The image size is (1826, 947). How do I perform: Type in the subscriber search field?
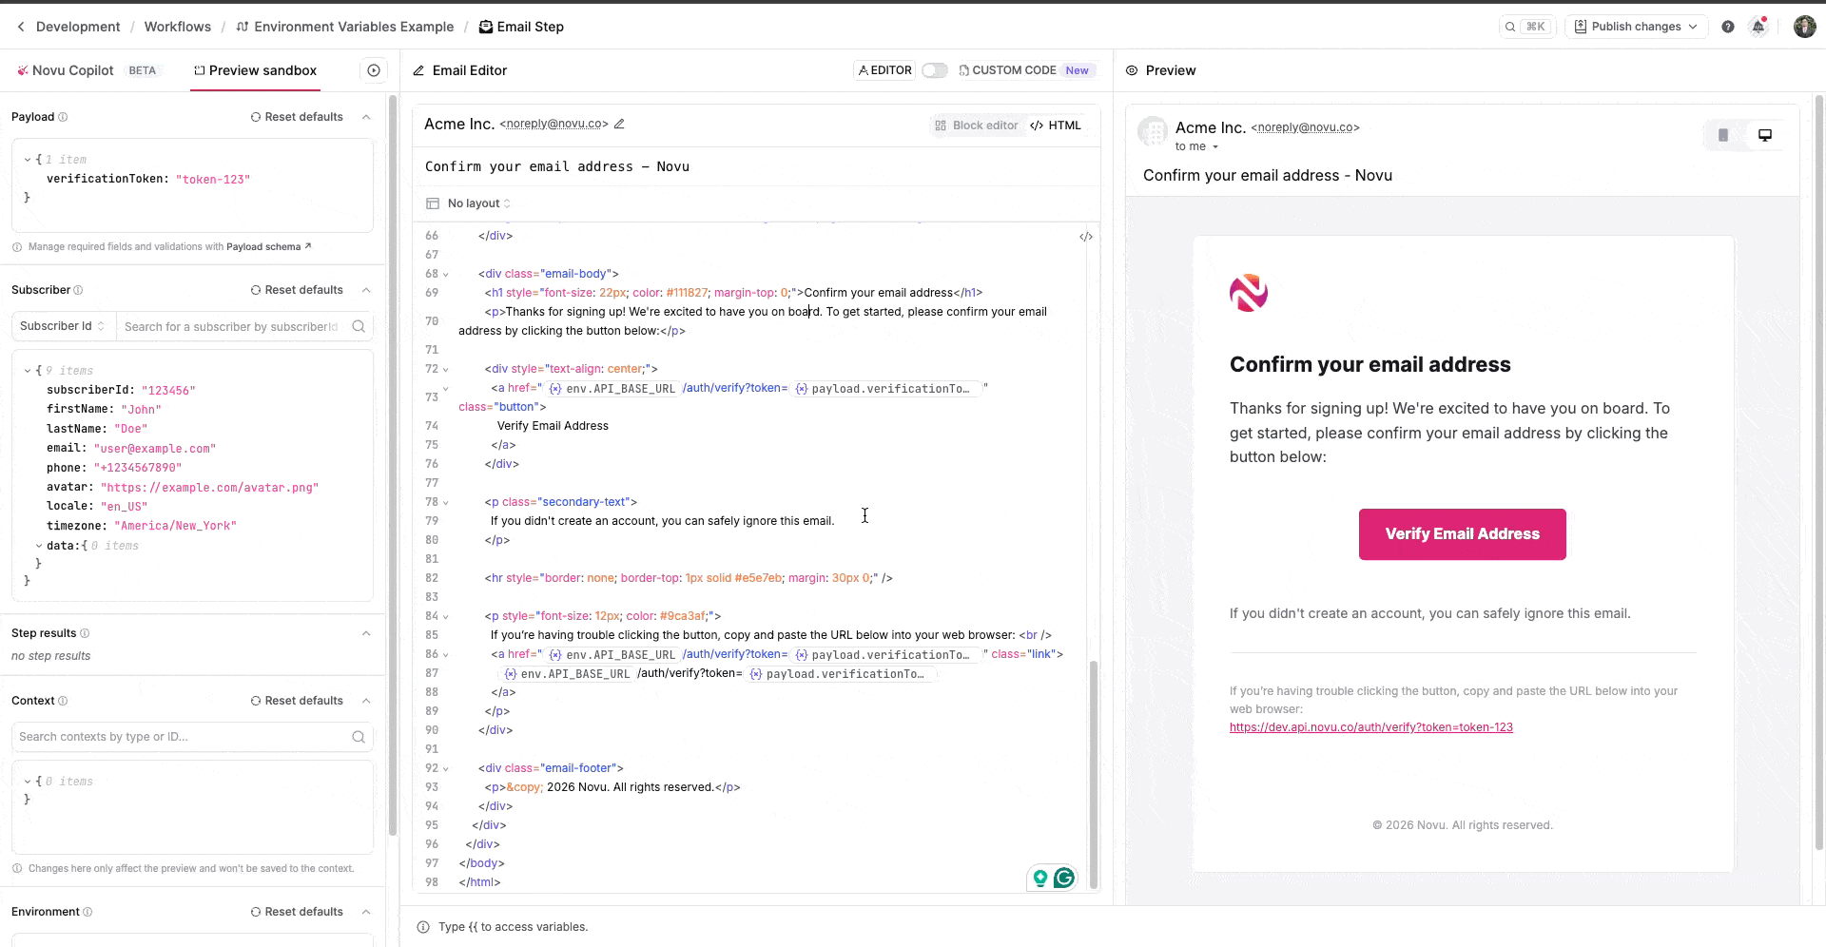pyautogui.click(x=233, y=326)
